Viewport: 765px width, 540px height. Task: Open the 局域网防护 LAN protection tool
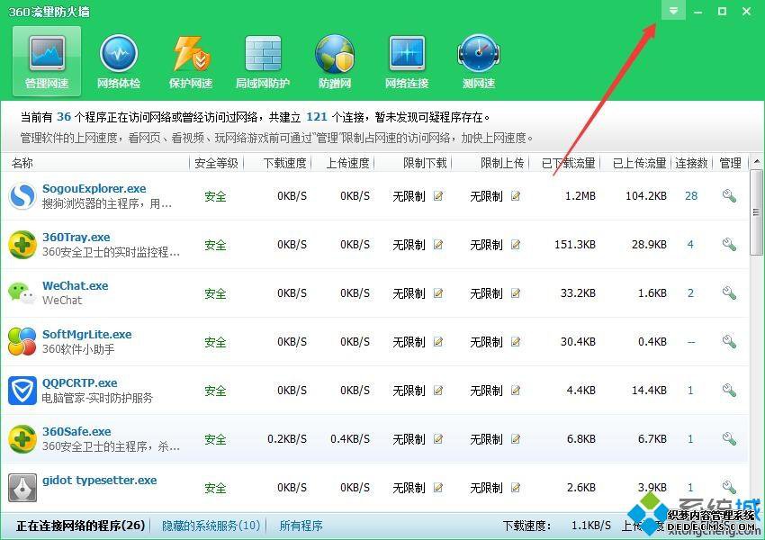click(263, 60)
